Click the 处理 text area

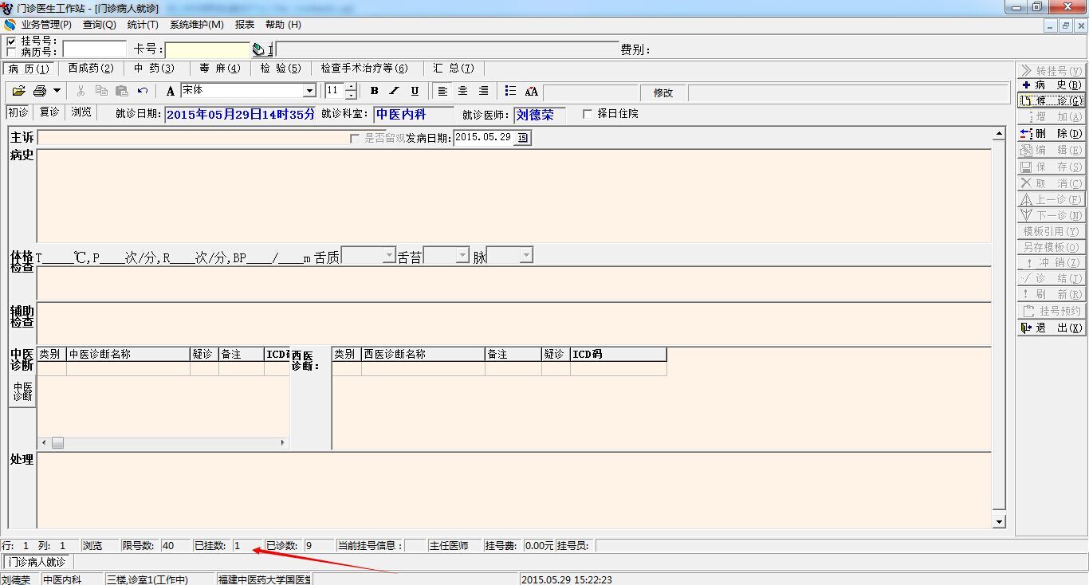click(x=514, y=489)
